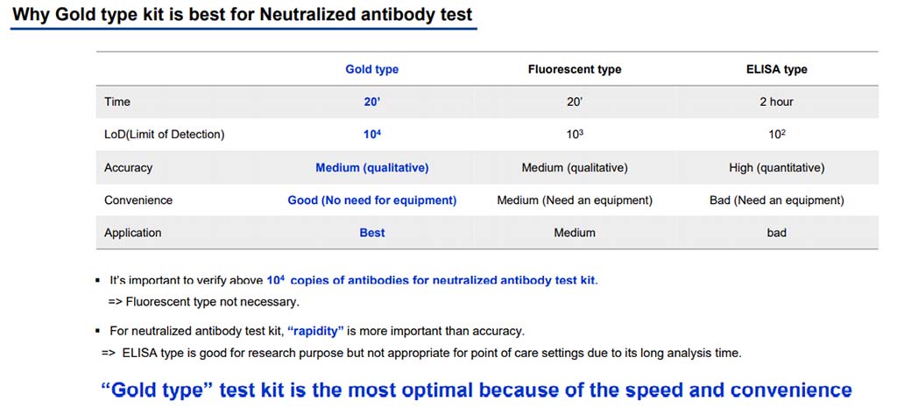Click the blue "Best" application cell
The width and height of the screenshot is (897, 414).
[372, 233]
